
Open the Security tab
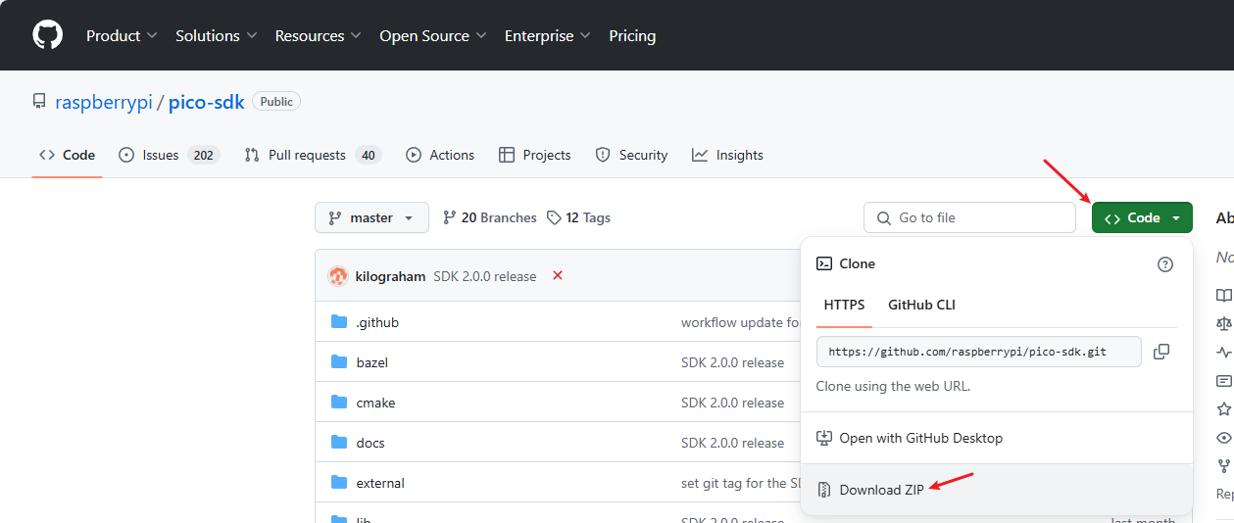coord(631,155)
